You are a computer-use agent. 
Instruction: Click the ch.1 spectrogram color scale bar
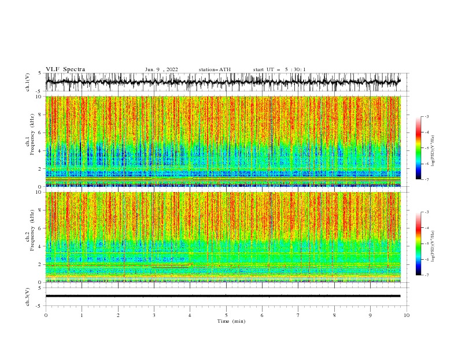pos(418,148)
